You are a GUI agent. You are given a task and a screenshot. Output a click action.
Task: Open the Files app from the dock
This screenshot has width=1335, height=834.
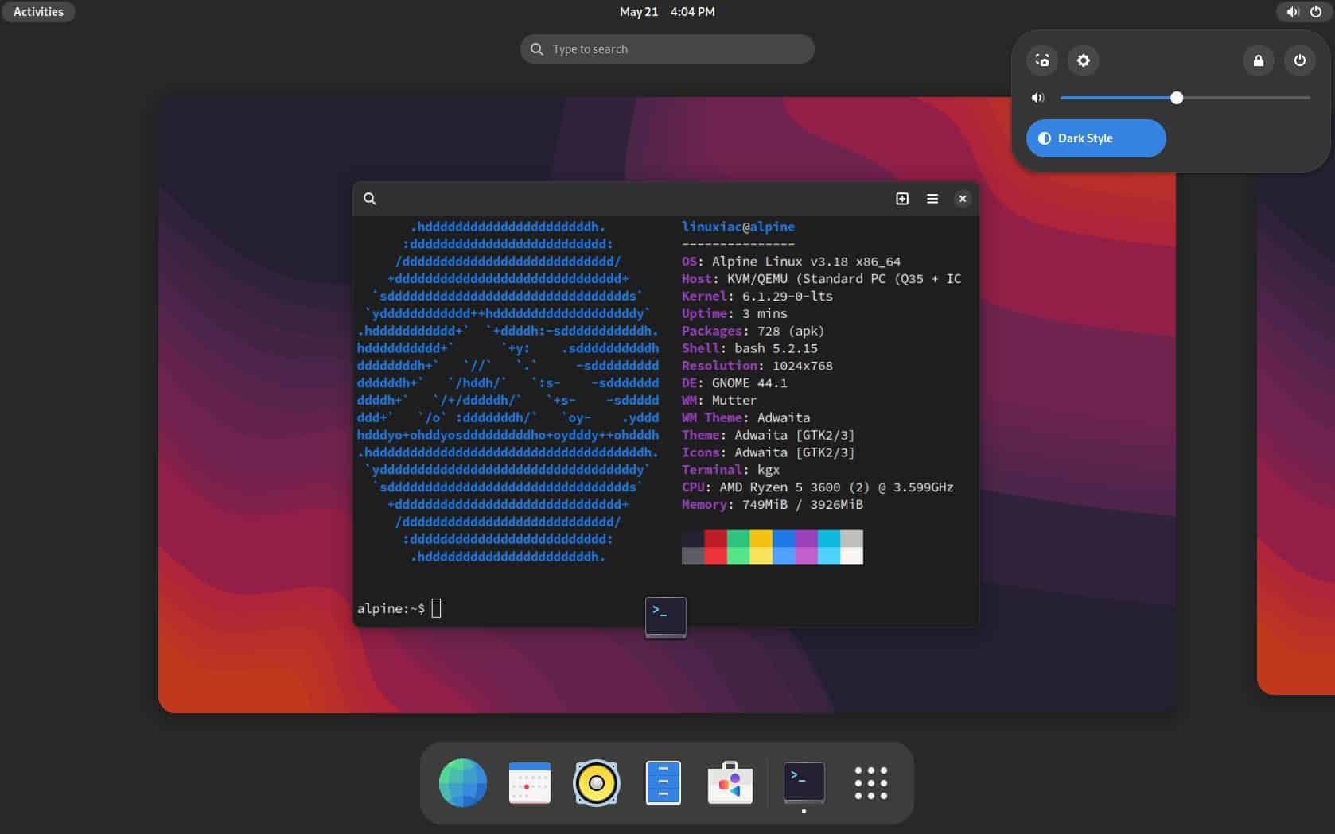click(664, 783)
